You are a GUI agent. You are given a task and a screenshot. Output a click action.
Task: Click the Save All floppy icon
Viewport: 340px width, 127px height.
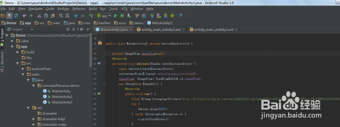click(x=9, y=16)
